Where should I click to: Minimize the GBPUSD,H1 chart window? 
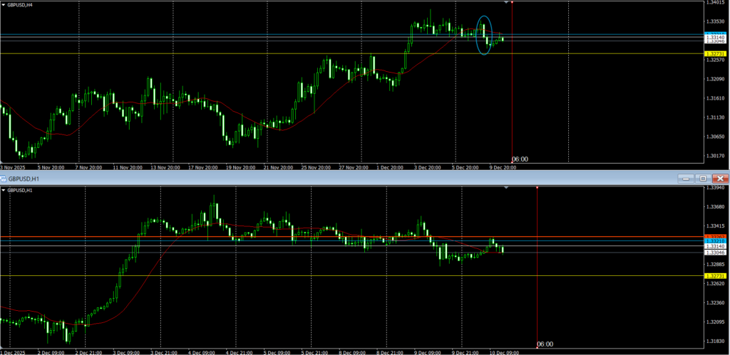click(x=687, y=178)
